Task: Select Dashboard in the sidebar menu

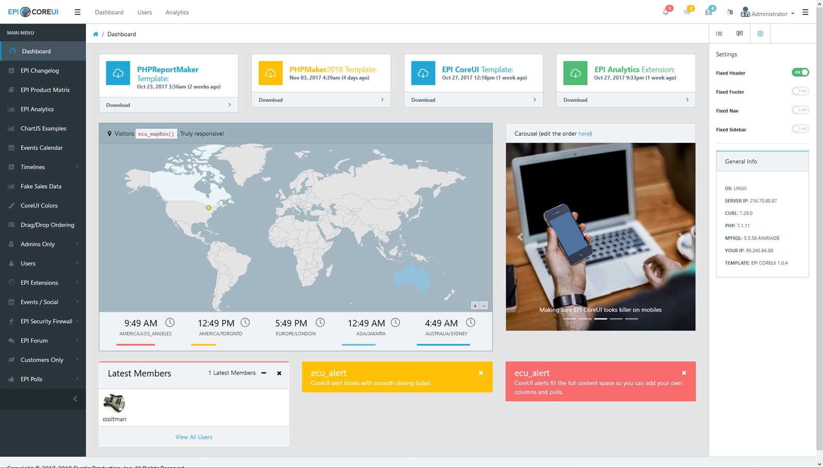Action: [43, 51]
